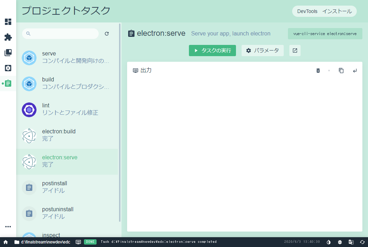Run the task with タスクの実行 button
Screen dimensions: 368x247
212,51
